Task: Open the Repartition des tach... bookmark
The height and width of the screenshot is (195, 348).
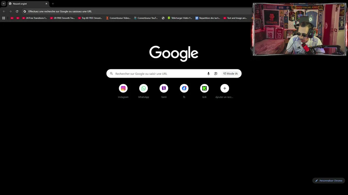Action: (208, 18)
